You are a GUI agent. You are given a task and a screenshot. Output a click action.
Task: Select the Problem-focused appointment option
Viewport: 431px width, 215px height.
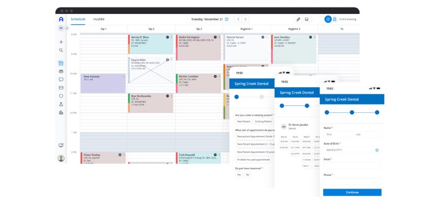point(253,160)
